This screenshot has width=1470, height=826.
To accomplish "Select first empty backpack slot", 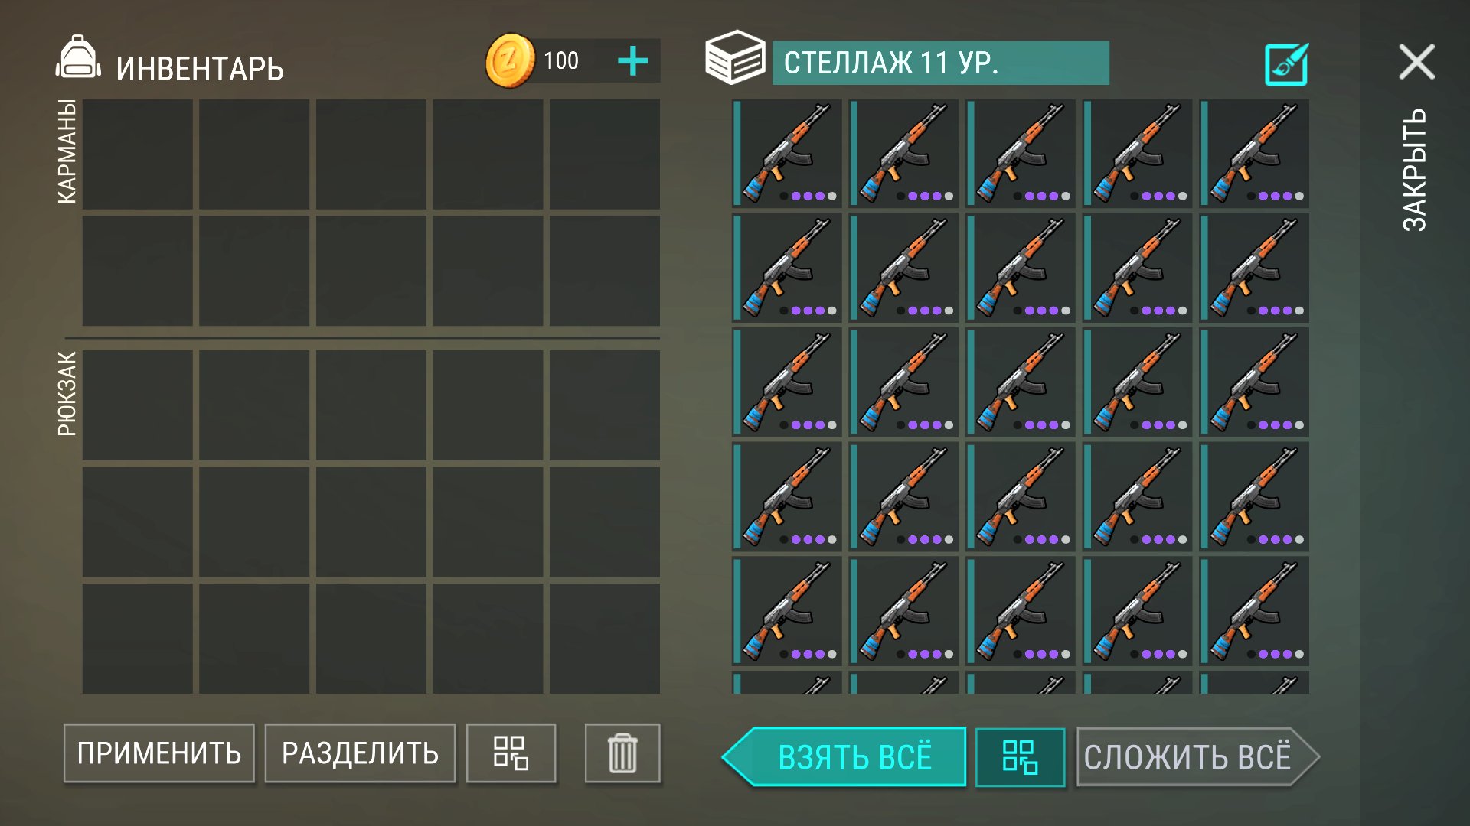I will (138, 405).
